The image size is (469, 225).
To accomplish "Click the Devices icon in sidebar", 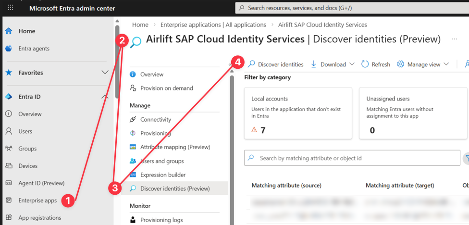I will (x=9, y=166).
